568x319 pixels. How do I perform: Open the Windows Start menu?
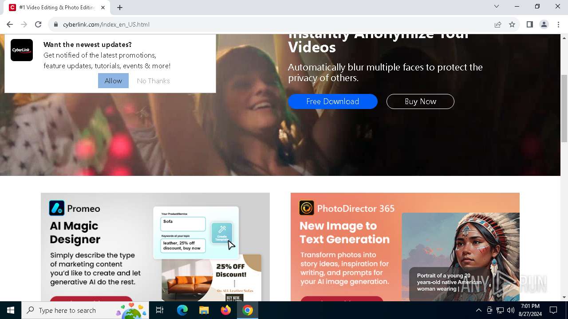pyautogui.click(x=11, y=310)
